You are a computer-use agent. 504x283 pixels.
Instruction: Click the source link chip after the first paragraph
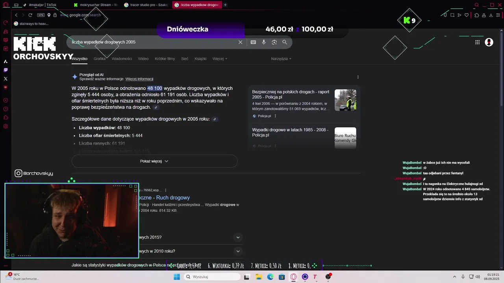pos(156,107)
